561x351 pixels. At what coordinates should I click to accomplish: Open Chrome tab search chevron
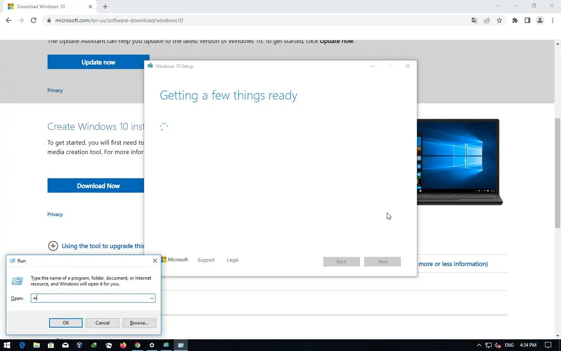tap(498, 5)
